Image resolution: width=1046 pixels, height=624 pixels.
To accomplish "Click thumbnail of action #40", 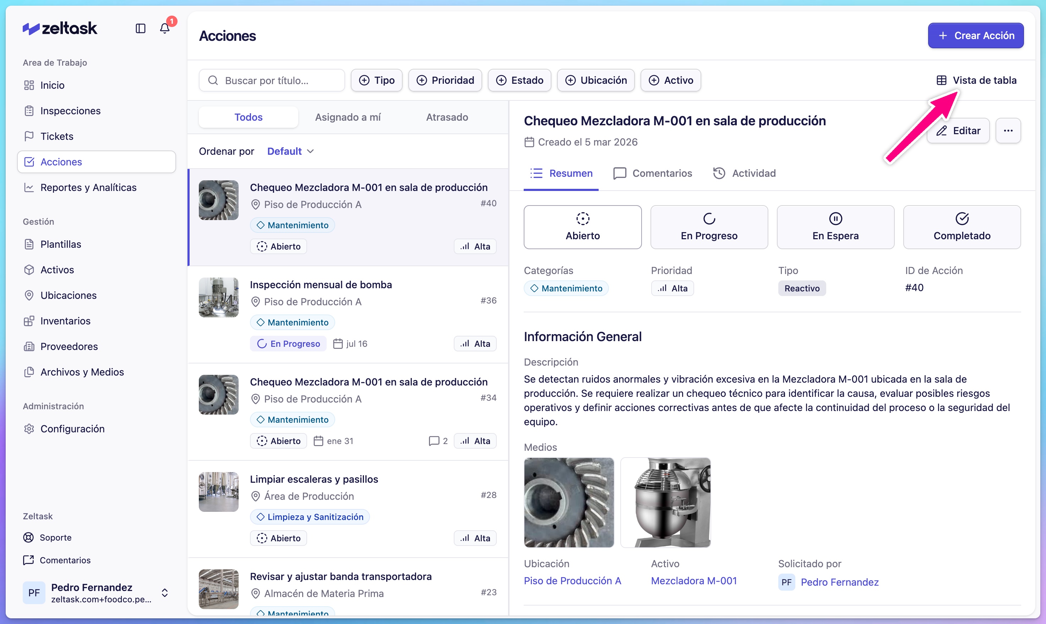I will point(219,200).
